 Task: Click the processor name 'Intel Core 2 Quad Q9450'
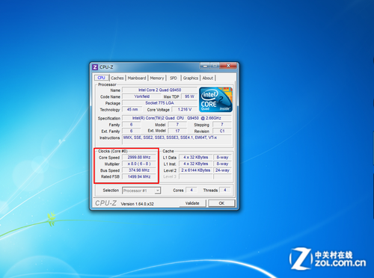coord(159,90)
